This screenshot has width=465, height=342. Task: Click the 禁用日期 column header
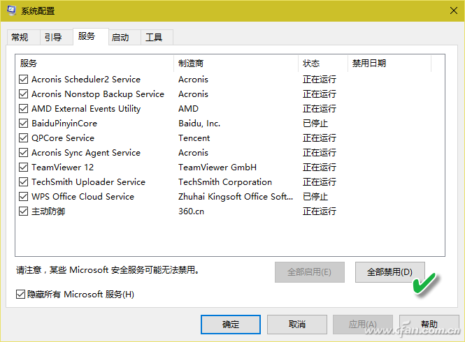click(x=389, y=64)
